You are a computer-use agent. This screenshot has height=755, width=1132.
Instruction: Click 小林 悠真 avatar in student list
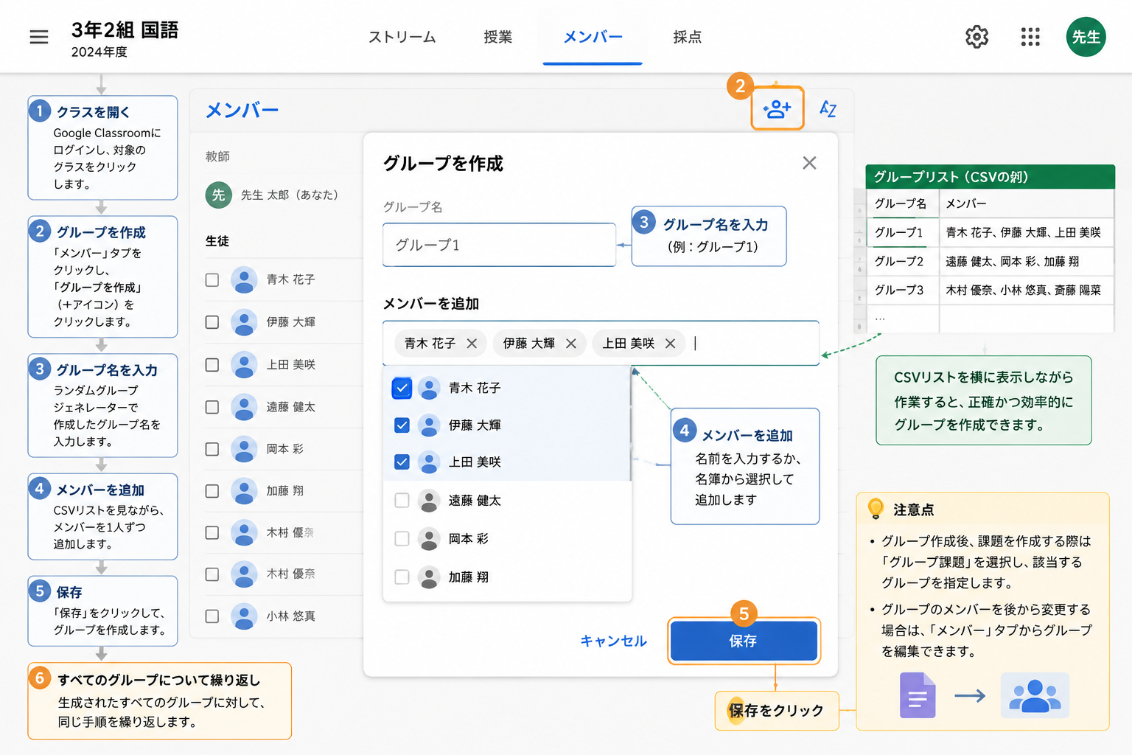(244, 616)
